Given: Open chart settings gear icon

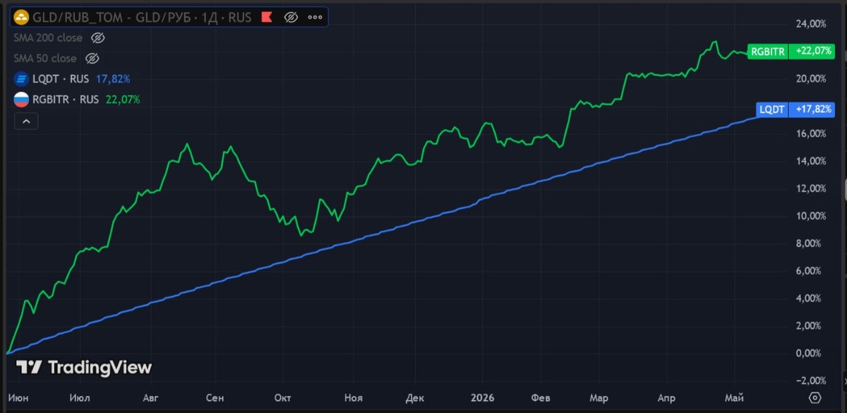Looking at the screenshot, I should click(x=815, y=397).
